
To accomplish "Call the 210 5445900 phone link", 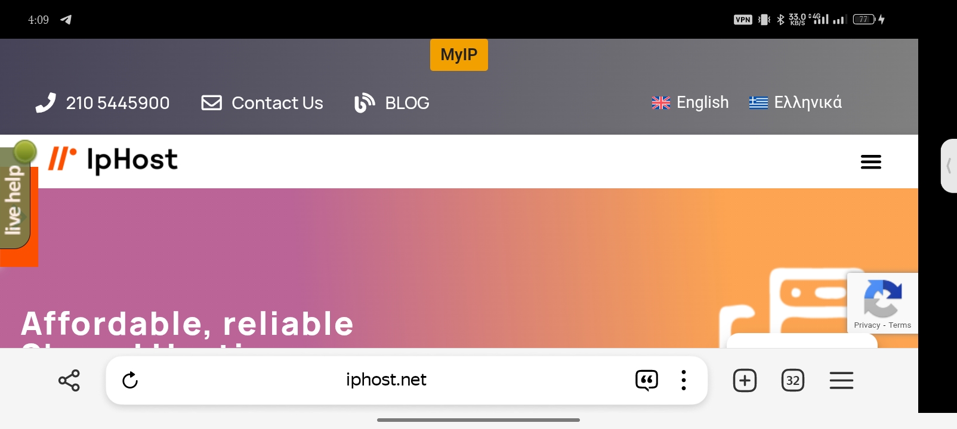I will (103, 103).
